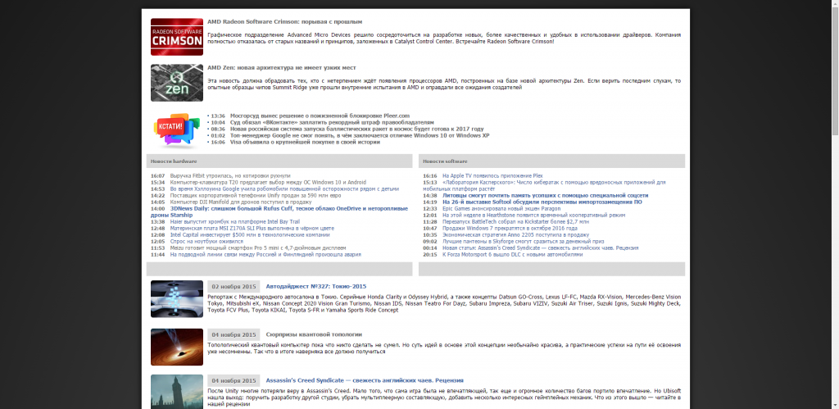
Task: Open Assassin's Creed Syndicate Рецензия title
Action: coord(365,380)
